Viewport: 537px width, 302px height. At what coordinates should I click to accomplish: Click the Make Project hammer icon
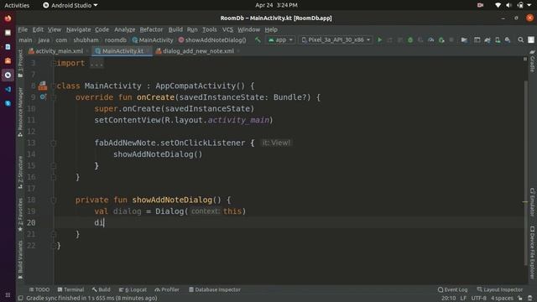point(258,40)
